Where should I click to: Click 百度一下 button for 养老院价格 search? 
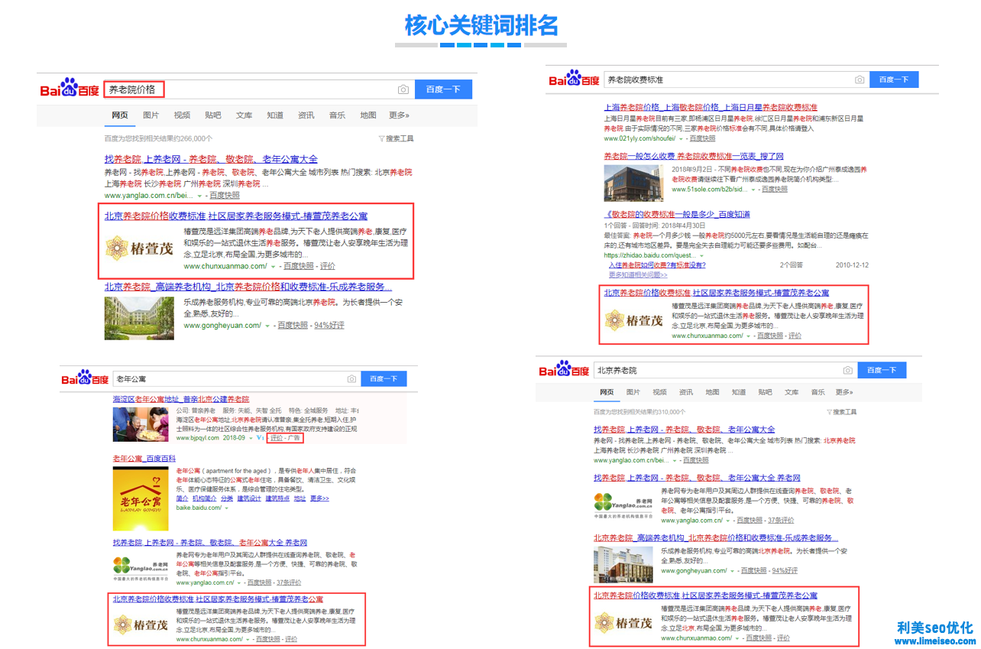tap(443, 89)
